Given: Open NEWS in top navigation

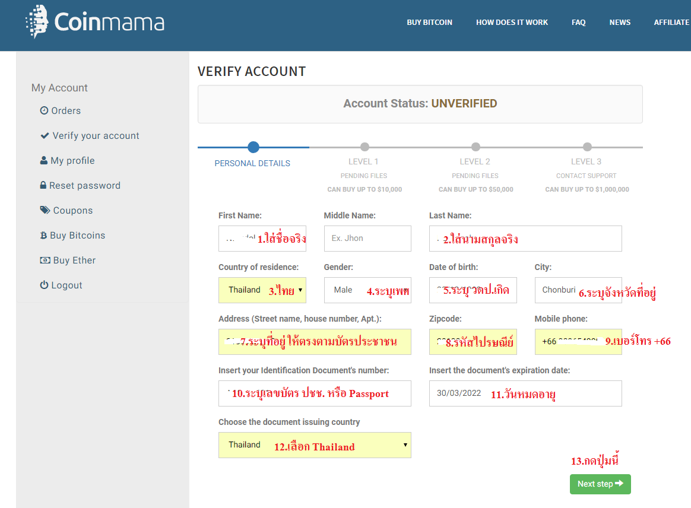Looking at the screenshot, I should (x=620, y=22).
